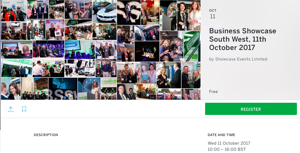Select the Wed 11 October 2017 date text
This screenshot has width=300, height=153.
click(x=229, y=143)
